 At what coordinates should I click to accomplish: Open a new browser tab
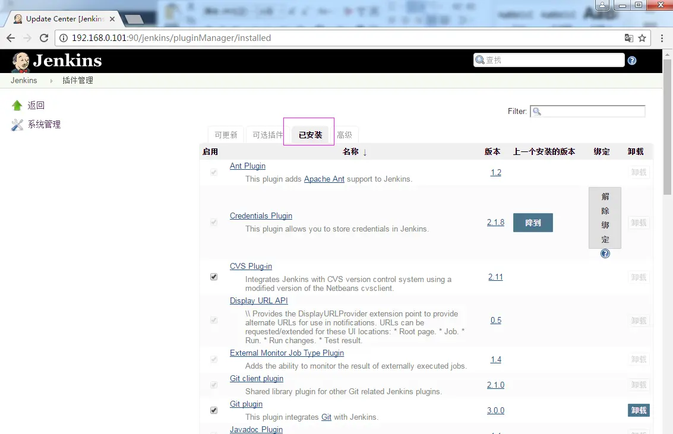tap(134, 19)
